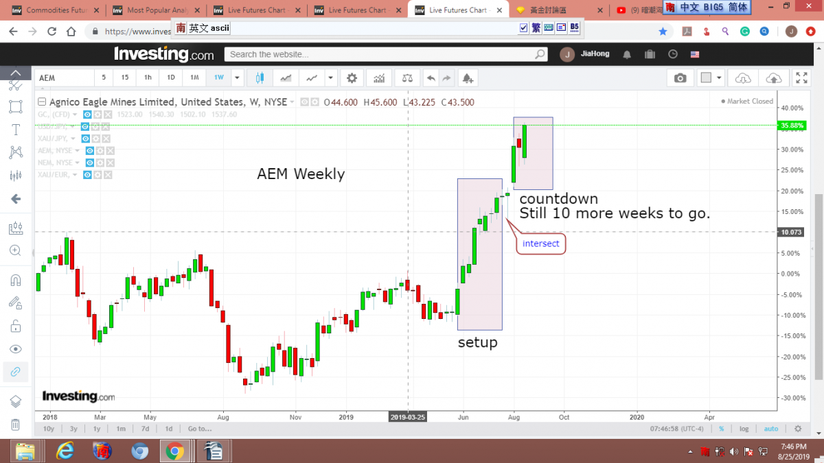Open Agnico Eagle Mines title dropdown arrow
The image size is (824, 463).
coord(293,102)
